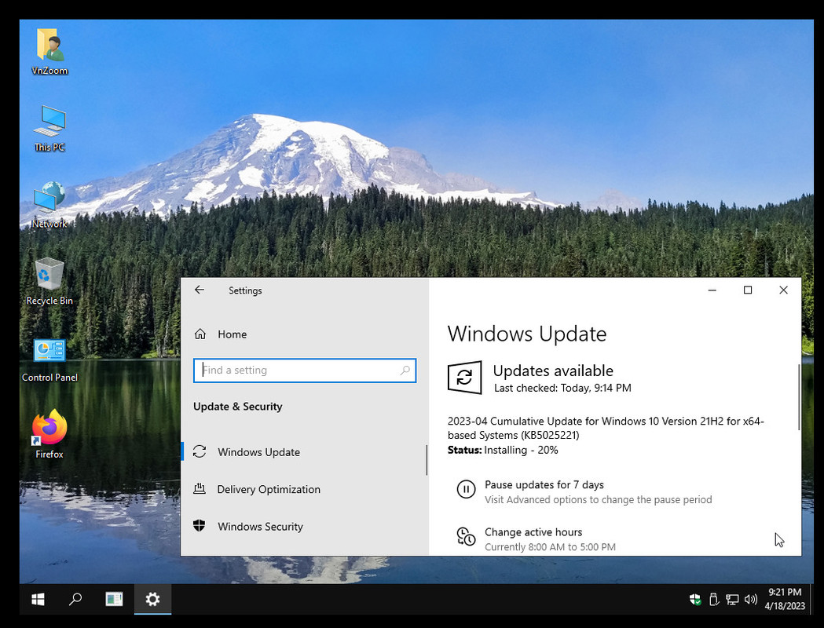
Task: Click the Delivery Optimization sidebar icon
Action: 200,489
